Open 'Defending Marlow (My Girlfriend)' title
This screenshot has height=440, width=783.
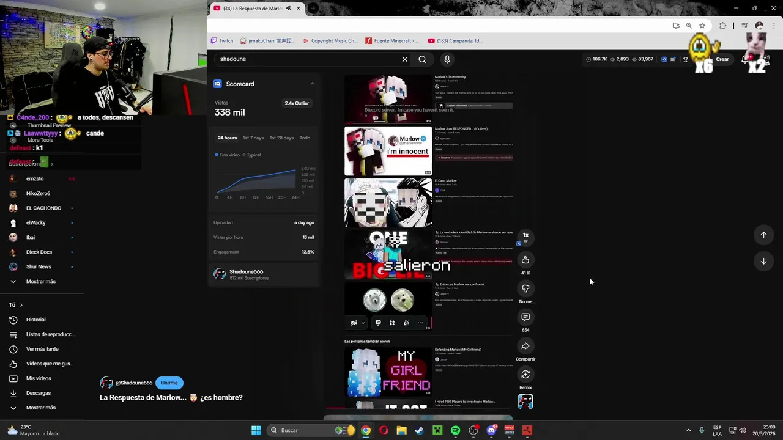tap(458, 350)
